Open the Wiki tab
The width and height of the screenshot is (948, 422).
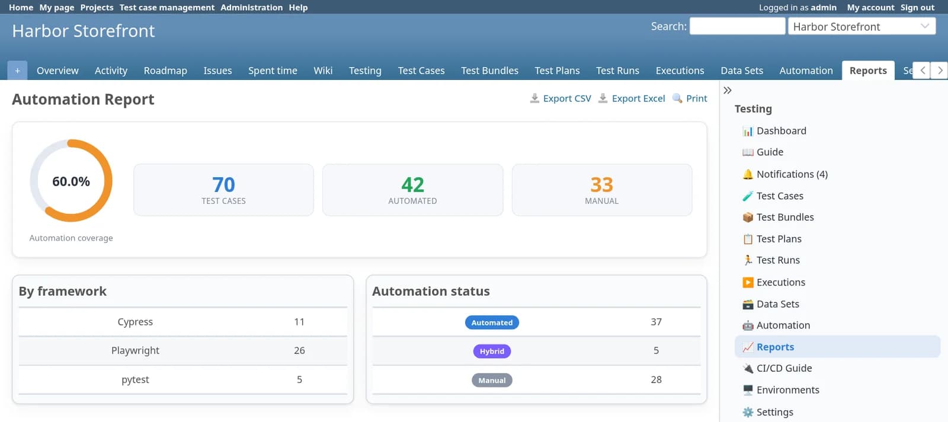click(x=323, y=71)
